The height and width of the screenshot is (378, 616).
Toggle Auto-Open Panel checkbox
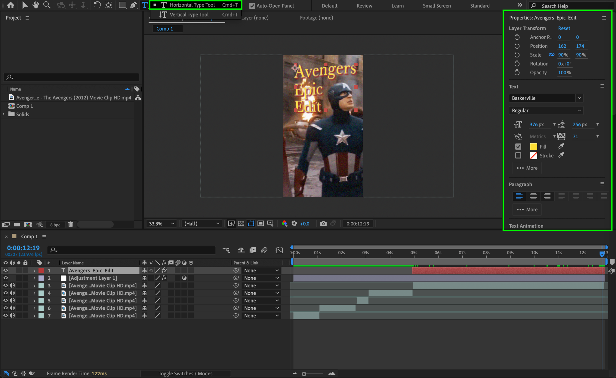(x=252, y=6)
